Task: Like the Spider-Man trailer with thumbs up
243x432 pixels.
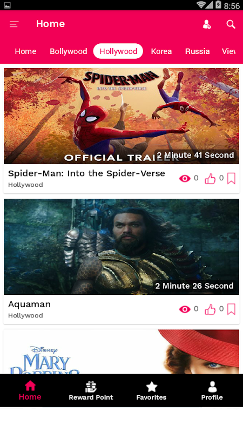Action: [210, 179]
